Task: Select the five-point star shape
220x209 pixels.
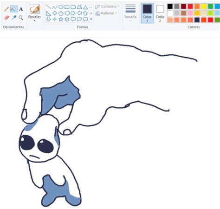Action: coord(61,19)
